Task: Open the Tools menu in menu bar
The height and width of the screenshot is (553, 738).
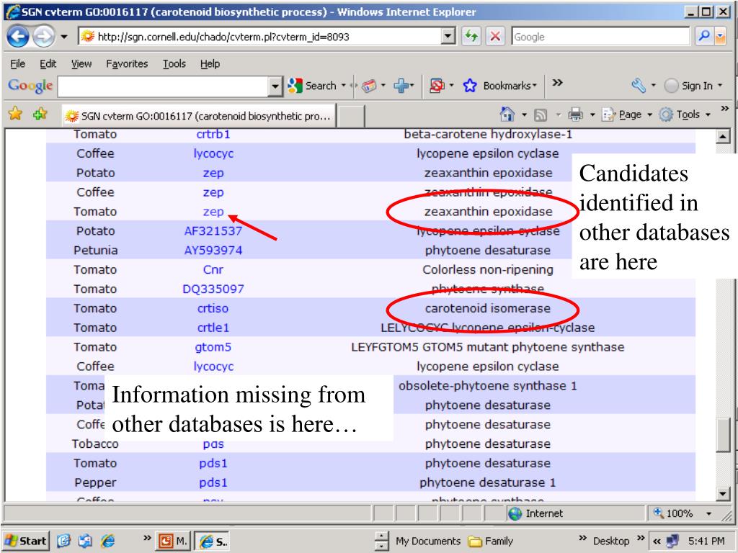Action: click(174, 63)
